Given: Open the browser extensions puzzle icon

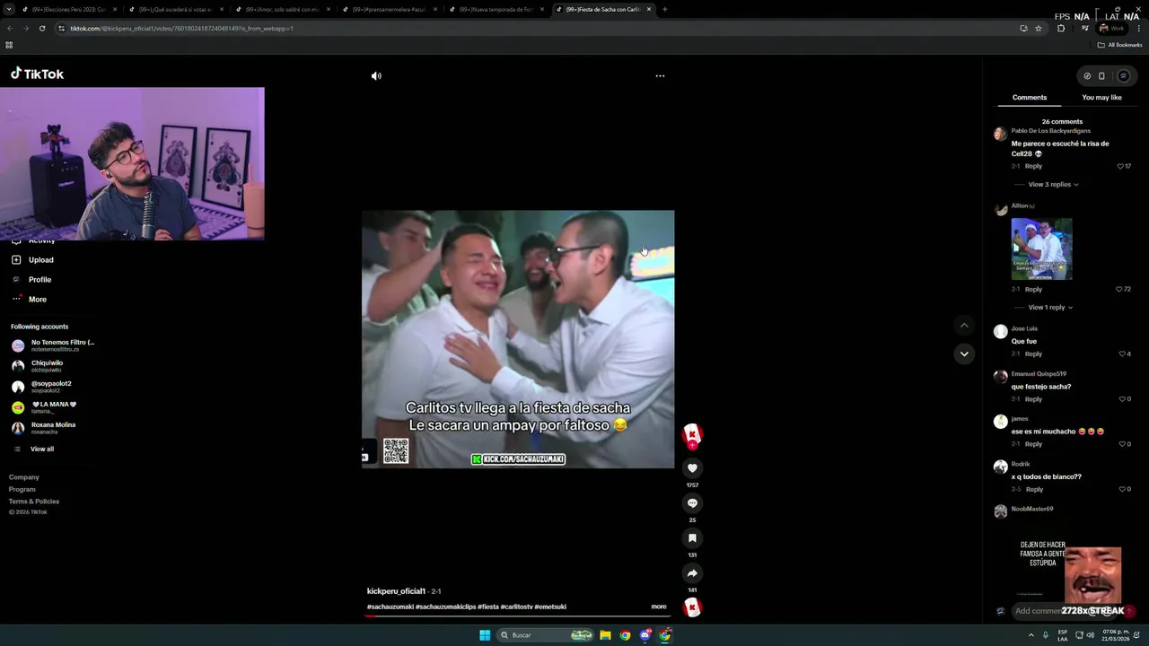Looking at the screenshot, I should [x=1060, y=28].
